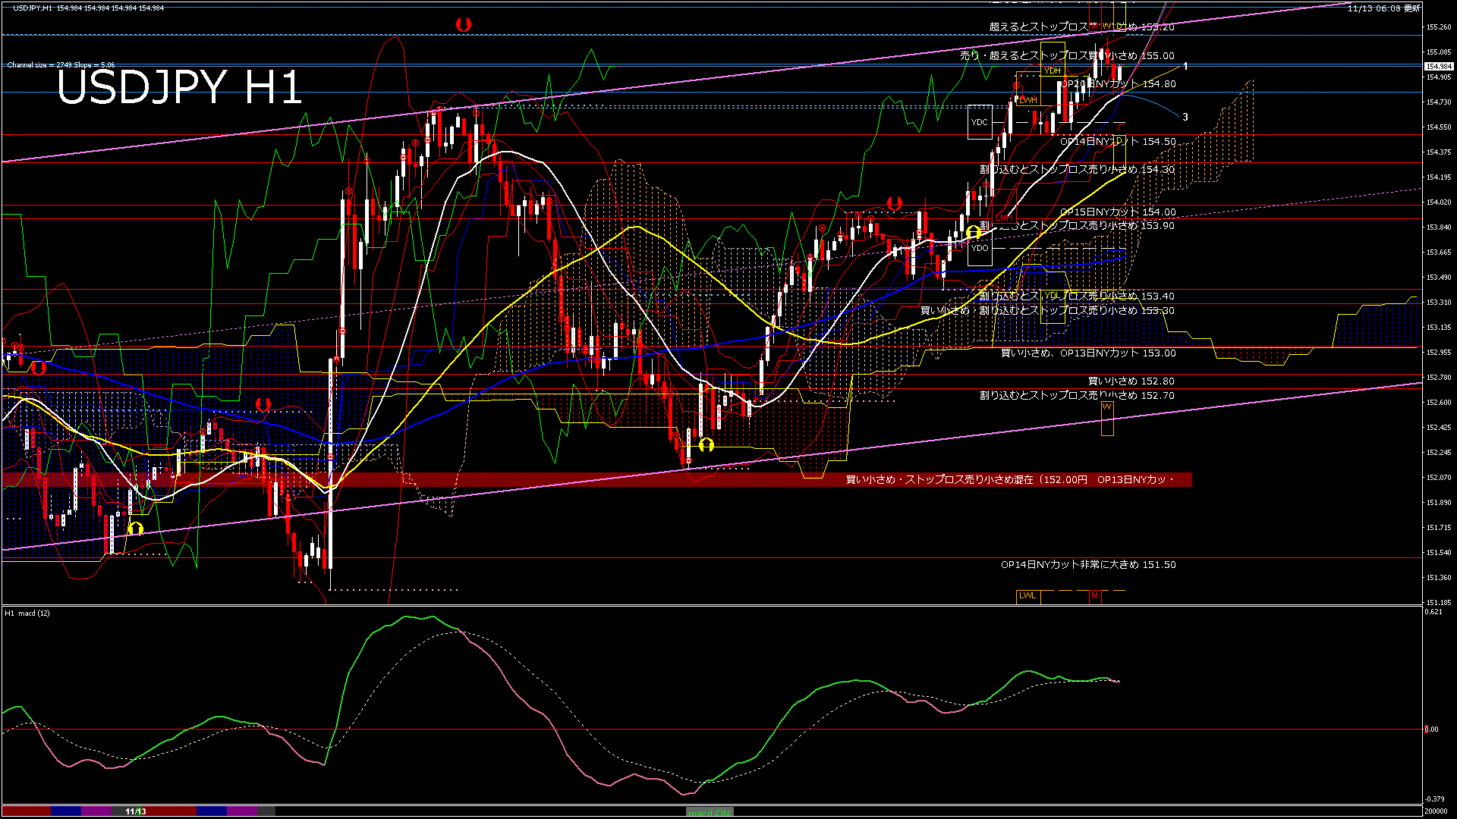Image resolution: width=1457 pixels, height=819 pixels.
Task: Click the yellow marker beside YDO box
Action: tap(974, 232)
